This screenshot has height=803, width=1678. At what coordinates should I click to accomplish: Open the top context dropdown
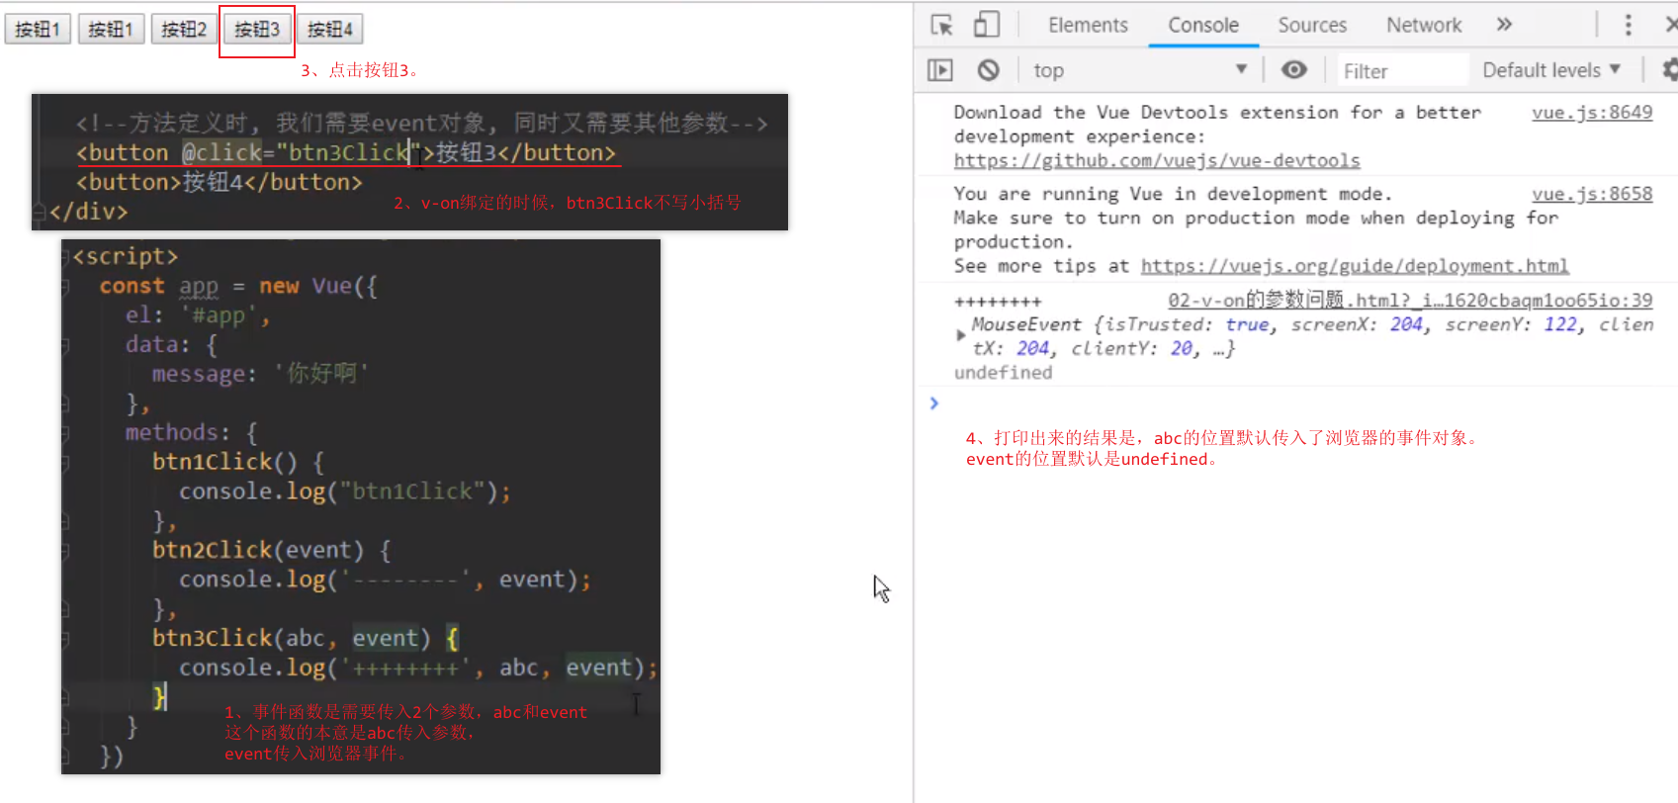(1139, 70)
